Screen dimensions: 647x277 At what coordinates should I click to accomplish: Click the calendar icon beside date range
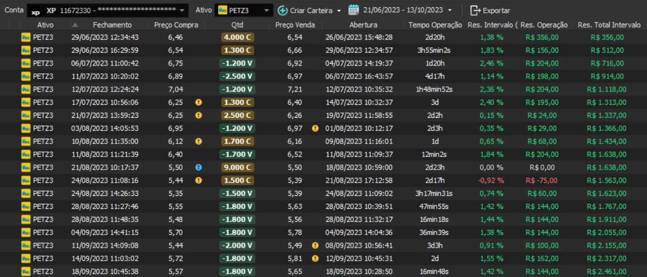tap(353, 10)
